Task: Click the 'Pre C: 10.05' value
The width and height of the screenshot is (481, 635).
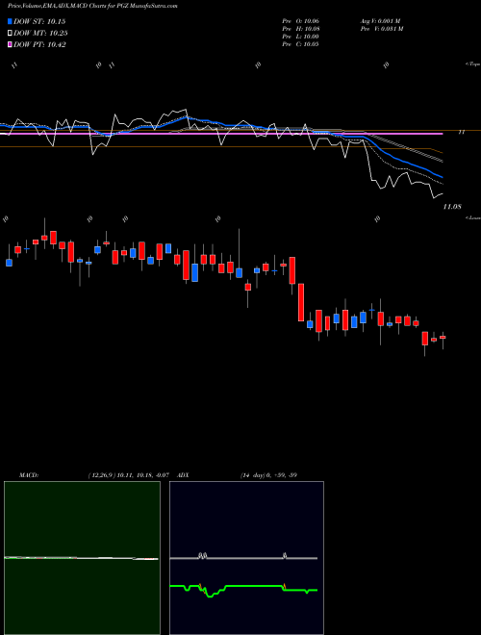Action: pyautogui.click(x=300, y=44)
